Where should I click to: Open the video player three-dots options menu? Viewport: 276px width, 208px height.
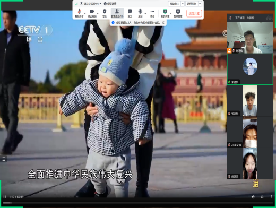271,197
